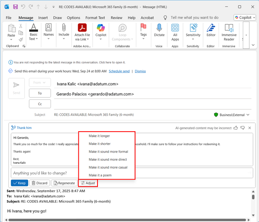Keep the Copilot draft
259x222 pixels.
click(x=19, y=183)
